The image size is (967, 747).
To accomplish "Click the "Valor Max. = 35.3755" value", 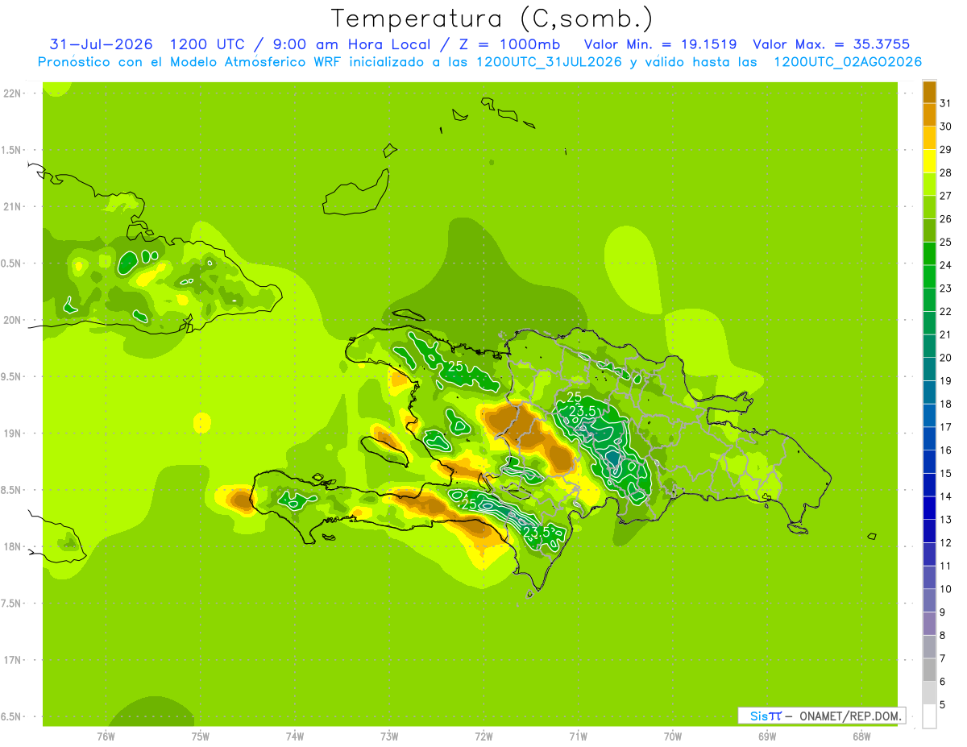I will [x=831, y=44].
